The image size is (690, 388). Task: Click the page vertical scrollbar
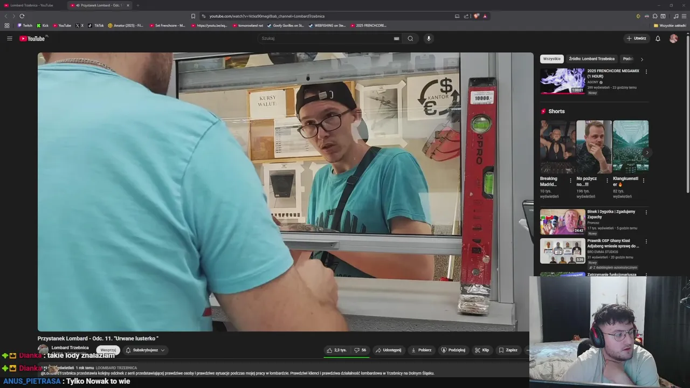point(687,113)
